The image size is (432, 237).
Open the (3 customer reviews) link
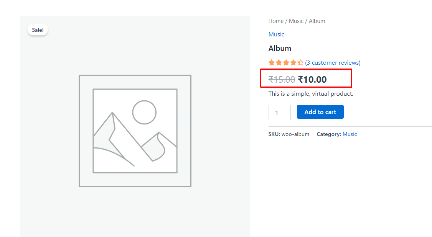(332, 62)
